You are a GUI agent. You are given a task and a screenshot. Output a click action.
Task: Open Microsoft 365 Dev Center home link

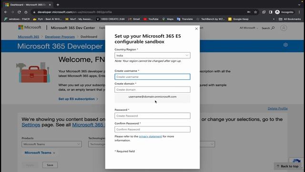(73, 28)
